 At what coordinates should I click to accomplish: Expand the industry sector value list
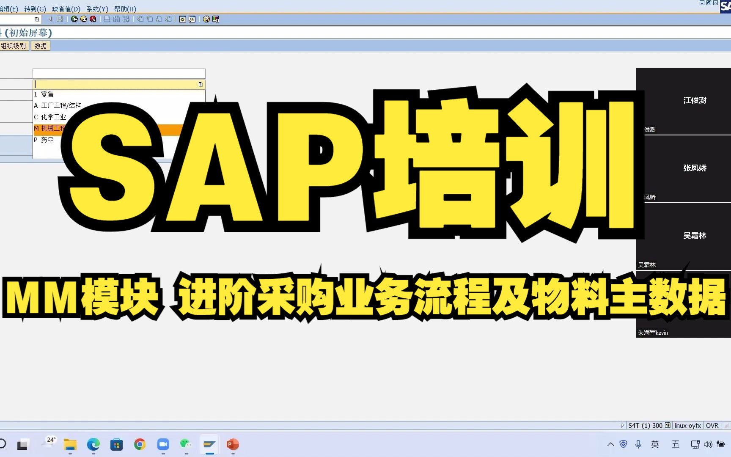tap(201, 85)
